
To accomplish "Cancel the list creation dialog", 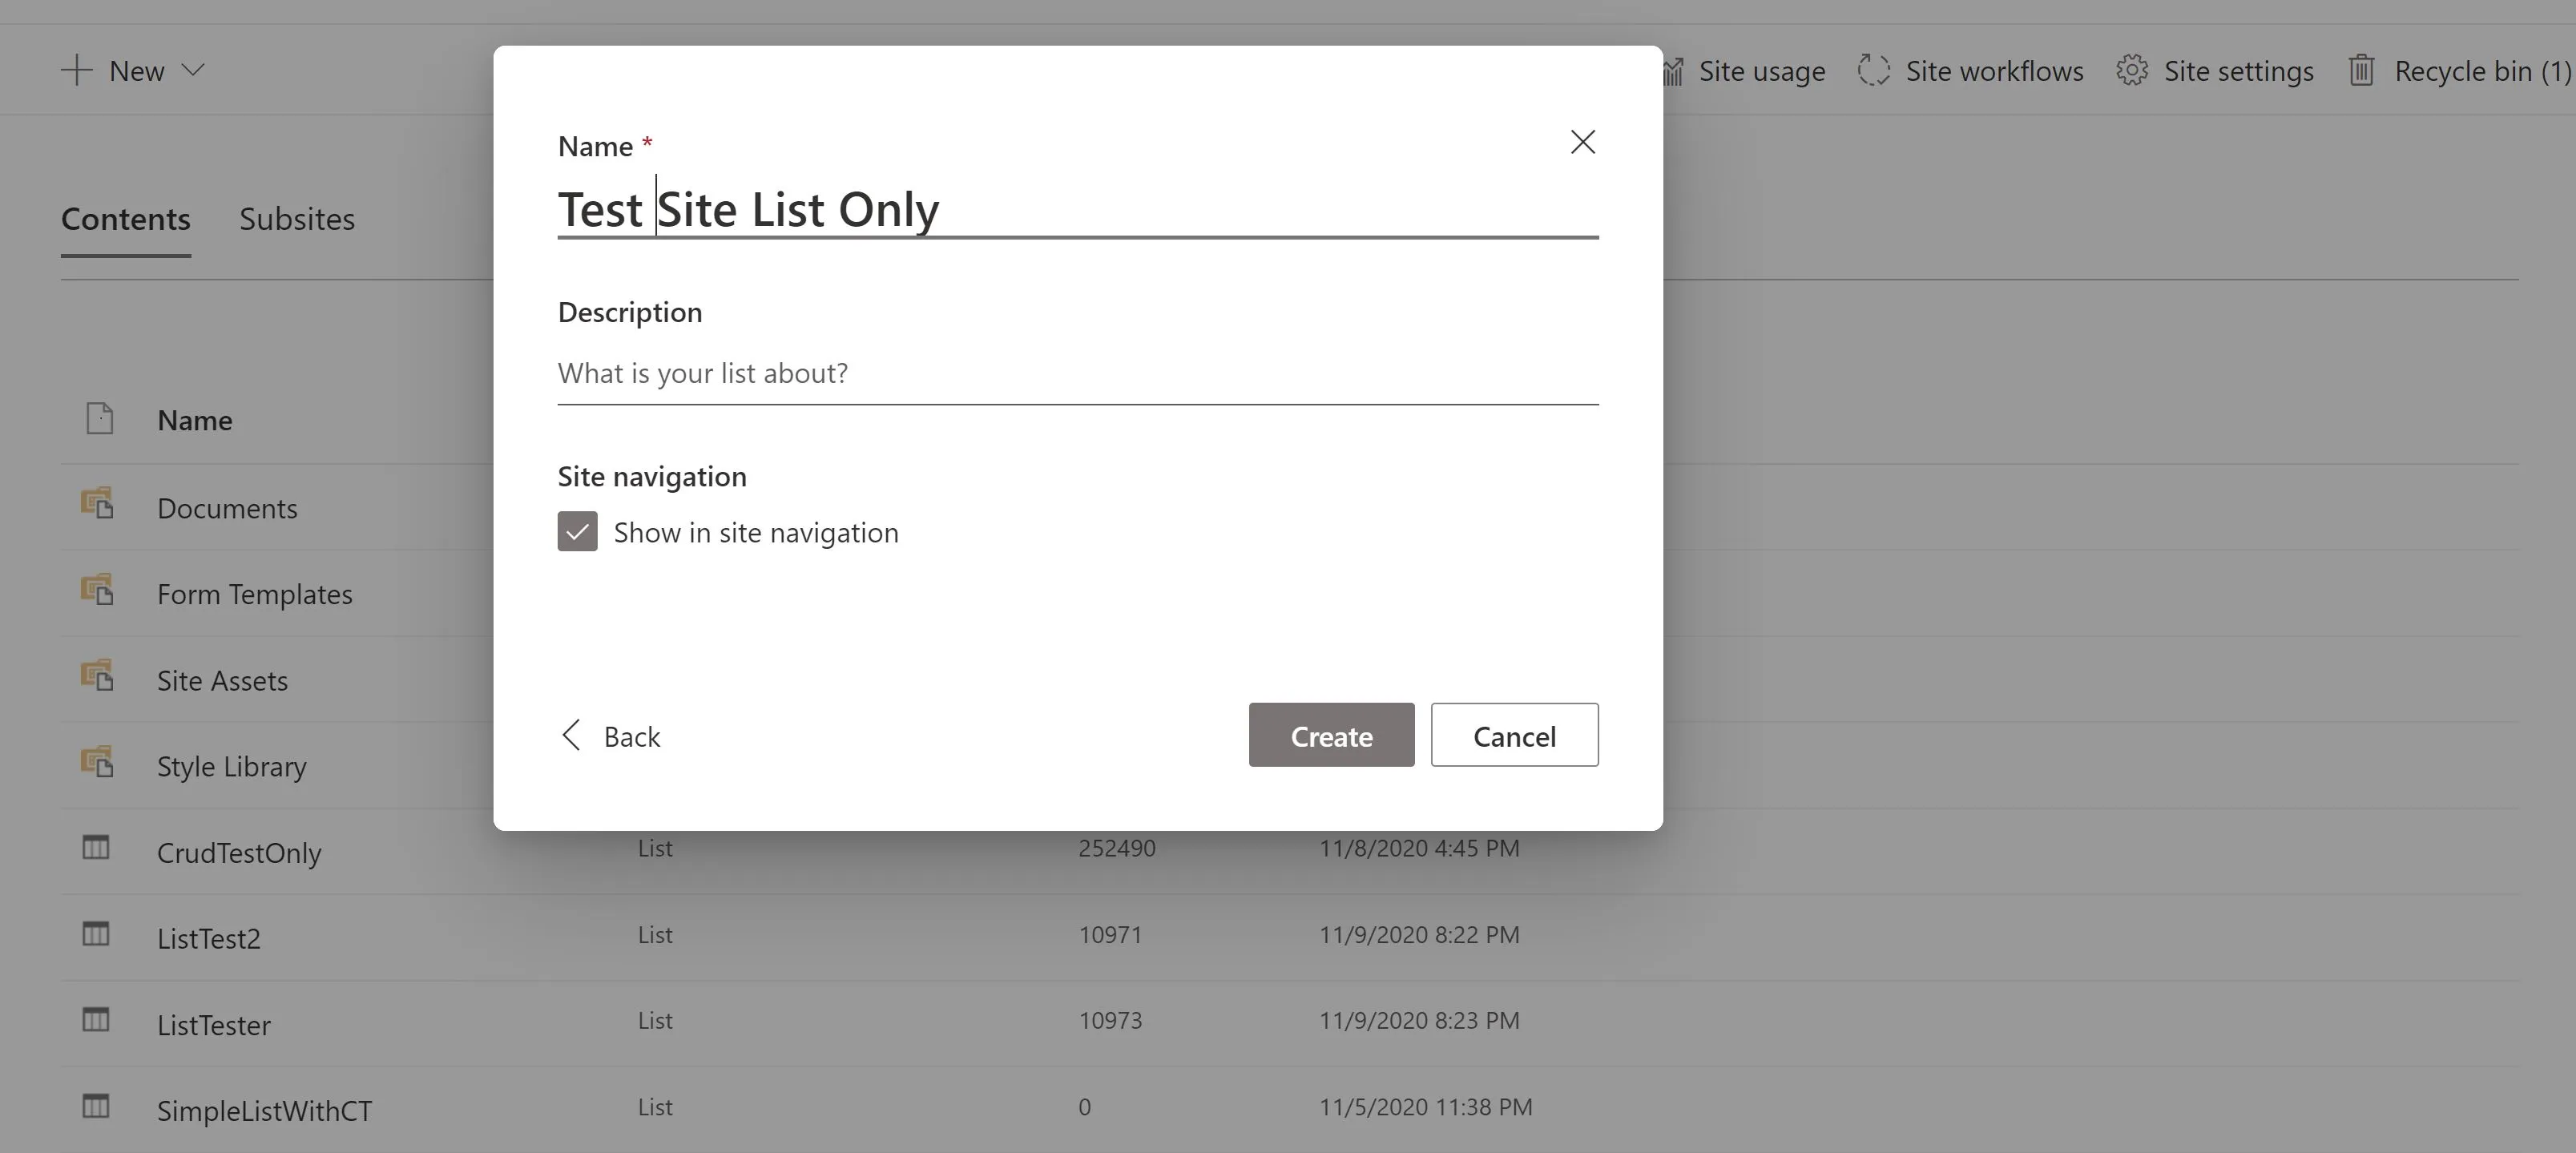I will click(1514, 735).
